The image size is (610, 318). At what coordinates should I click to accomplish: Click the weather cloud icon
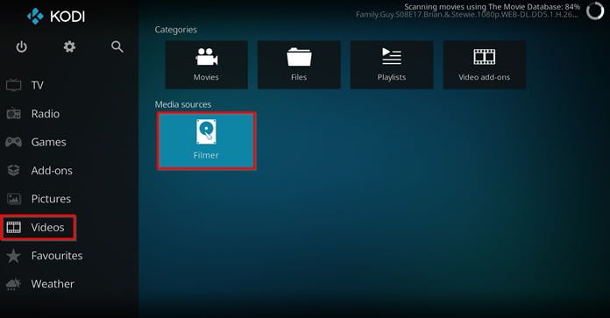coord(14,284)
